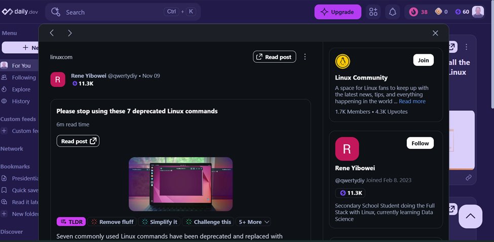Click the Read more link in Linux Community
The width and height of the screenshot is (494, 242).
point(412,101)
